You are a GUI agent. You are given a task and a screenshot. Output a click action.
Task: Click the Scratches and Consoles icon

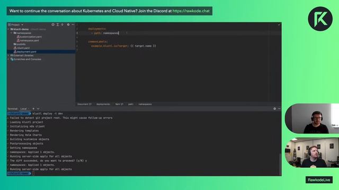[12, 59]
